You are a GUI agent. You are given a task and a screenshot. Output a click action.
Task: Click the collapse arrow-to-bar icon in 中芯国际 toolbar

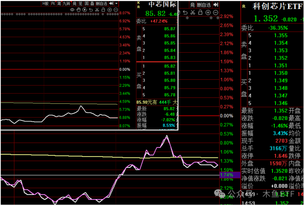(x=111, y=3)
